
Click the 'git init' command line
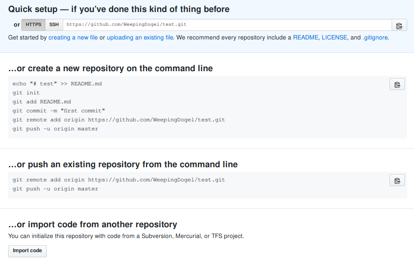(x=26, y=93)
